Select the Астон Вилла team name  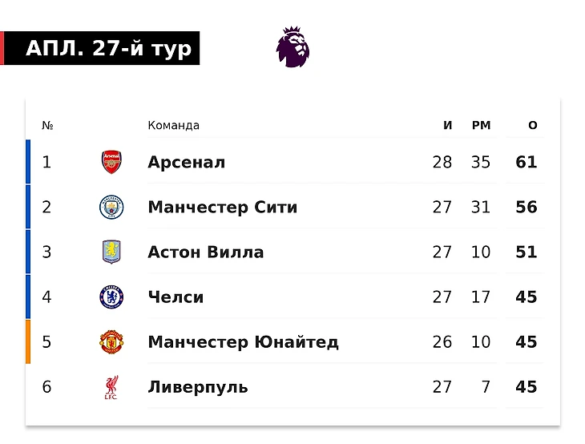tap(206, 252)
